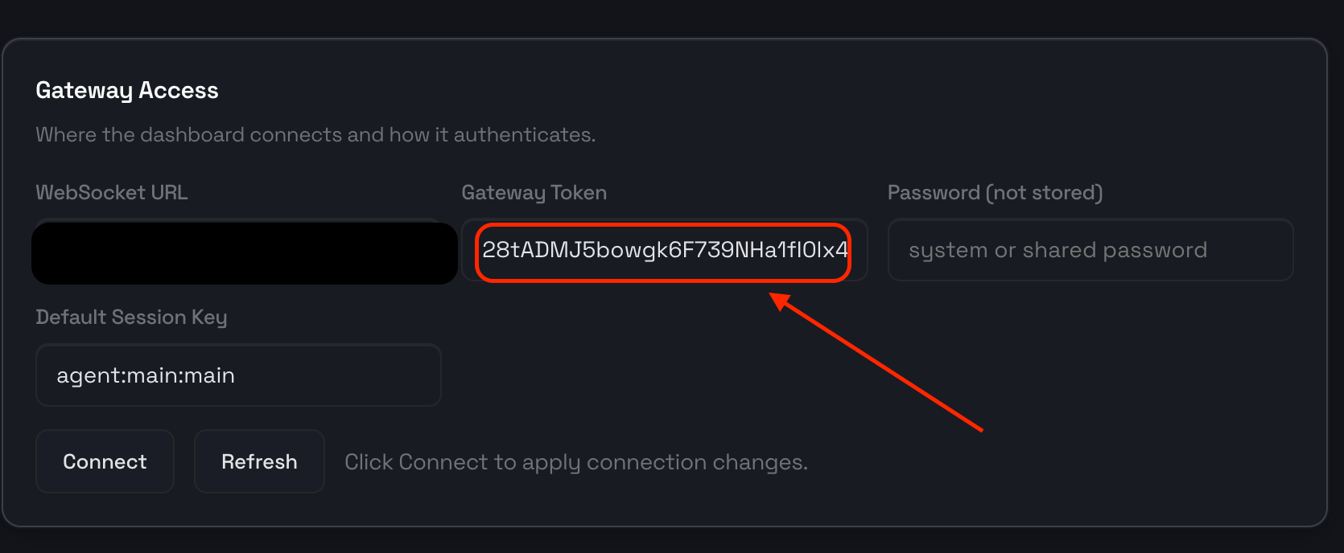Click the Password (not stored) label

point(996,193)
